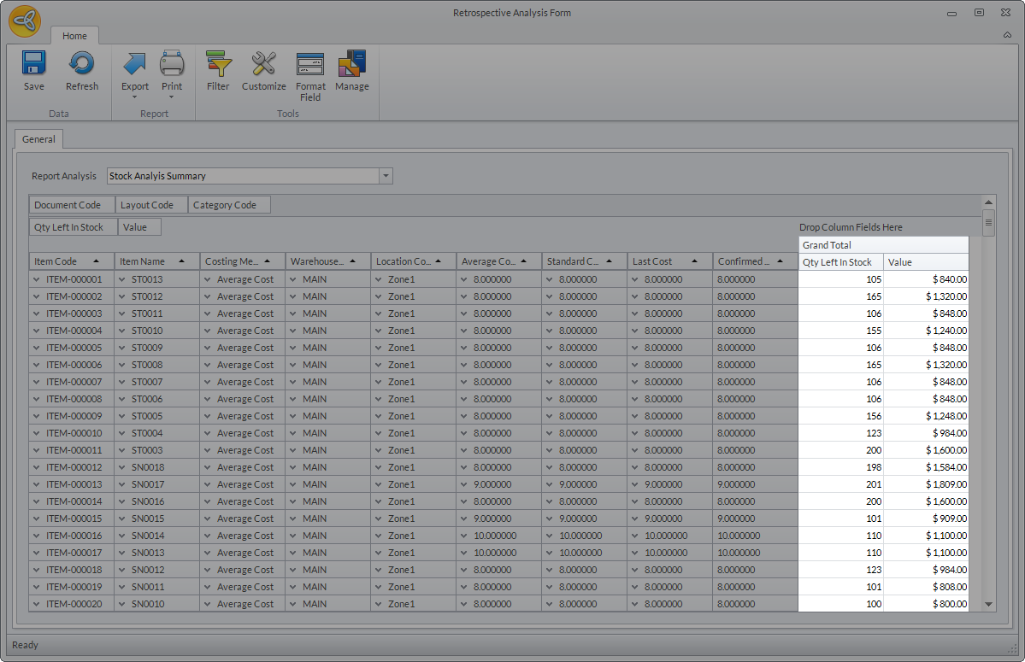Click the vertical scrollbar down arrow
Viewport: 1025px width, 662px height.
click(989, 604)
